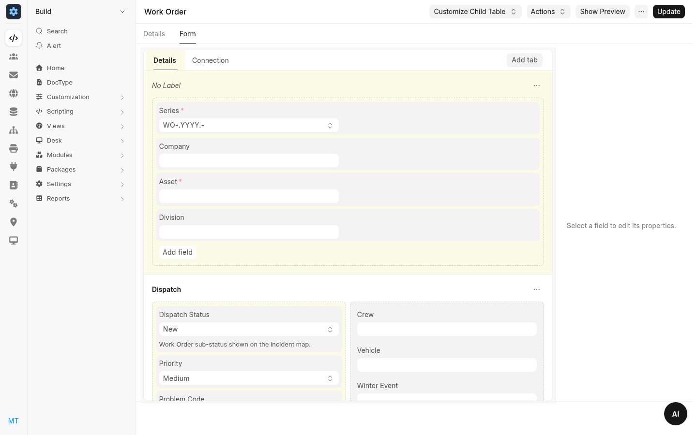Viewport: 697px width, 435px height.
Task: Open the desktop monitor icon in left rail
Action: pos(14,240)
